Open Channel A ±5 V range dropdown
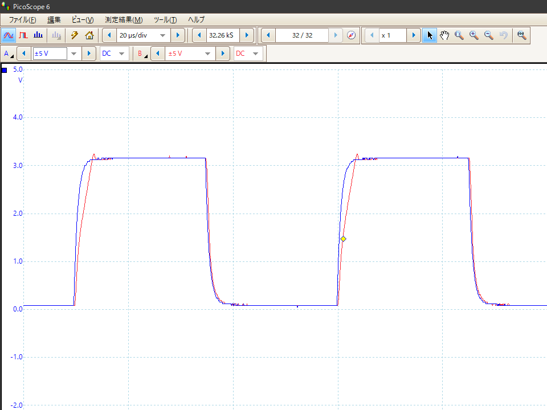The image size is (547, 410). tap(74, 54)
